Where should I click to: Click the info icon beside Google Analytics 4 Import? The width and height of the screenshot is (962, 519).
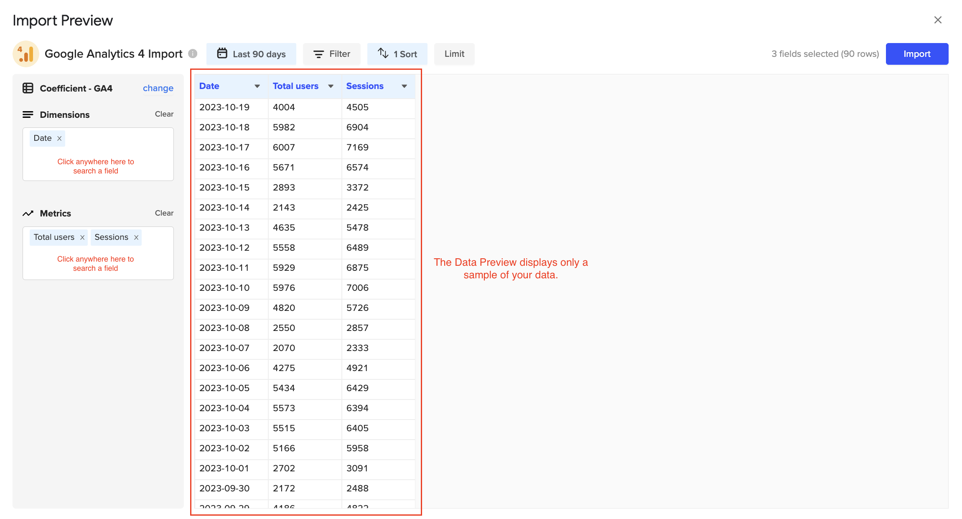tap(193, 53)
